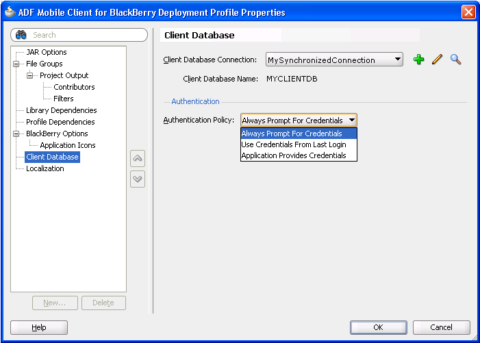Click the MYCLIENTDB database name value

coord(292,79)
